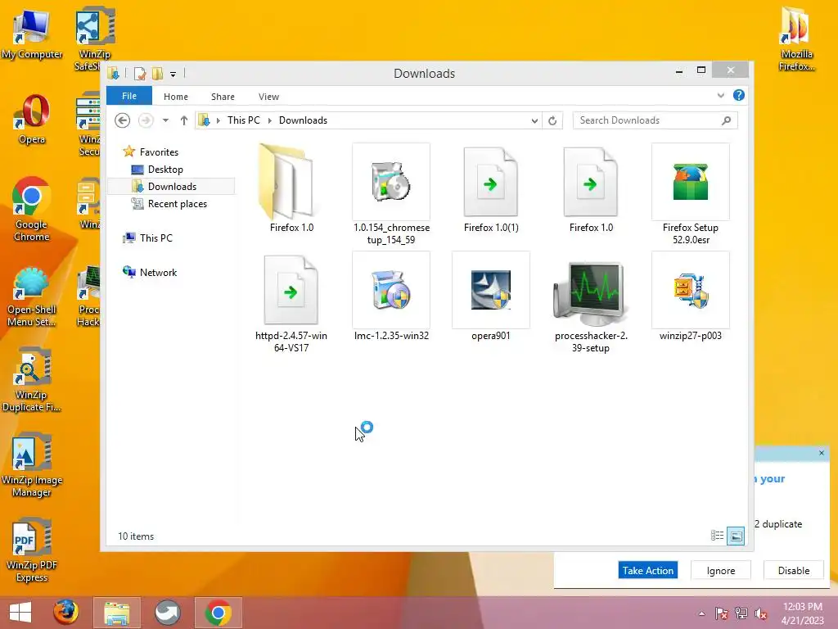Select the winzip27-p003 installer
This screenshot has width=838, height=629.
(x=690, y=296)
